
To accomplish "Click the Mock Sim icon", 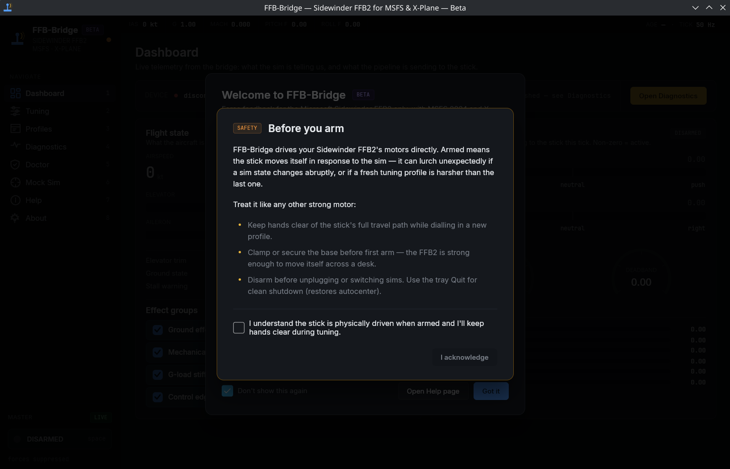I will pos(16,182).
